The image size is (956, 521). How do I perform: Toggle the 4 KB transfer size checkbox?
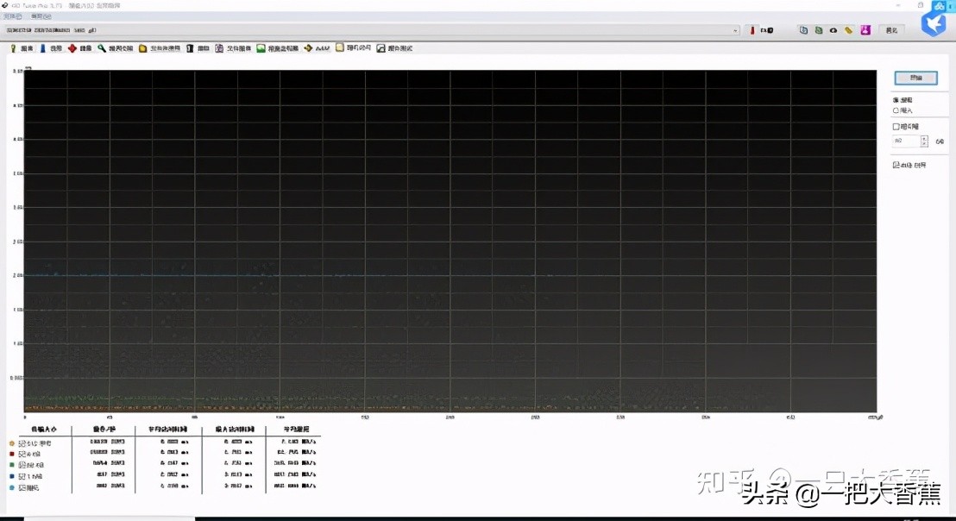tap(22, 455)
